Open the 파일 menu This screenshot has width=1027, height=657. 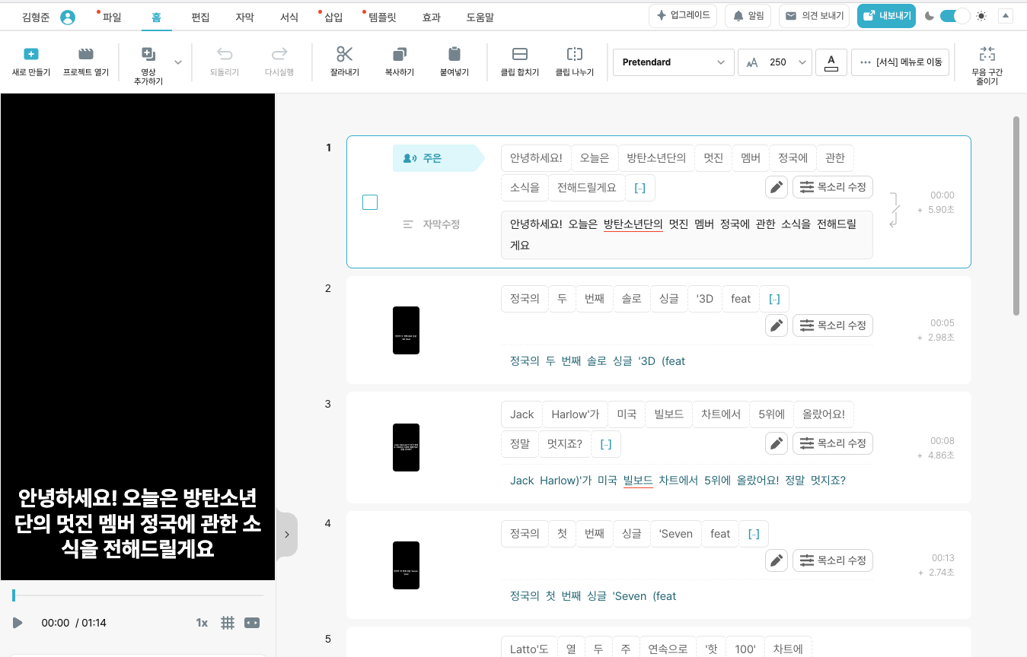click(111, 17)
